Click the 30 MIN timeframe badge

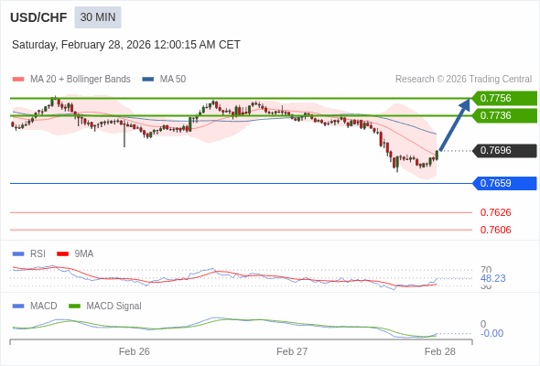(98, 17)
